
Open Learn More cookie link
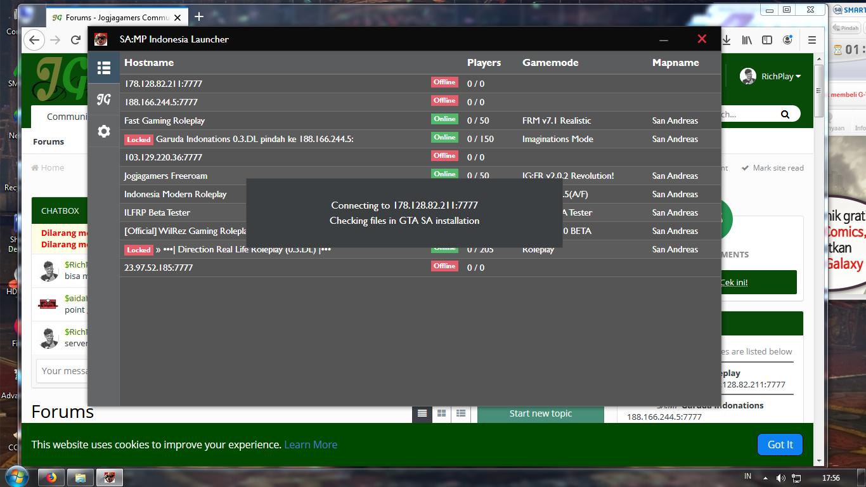(x=311, y=445)
